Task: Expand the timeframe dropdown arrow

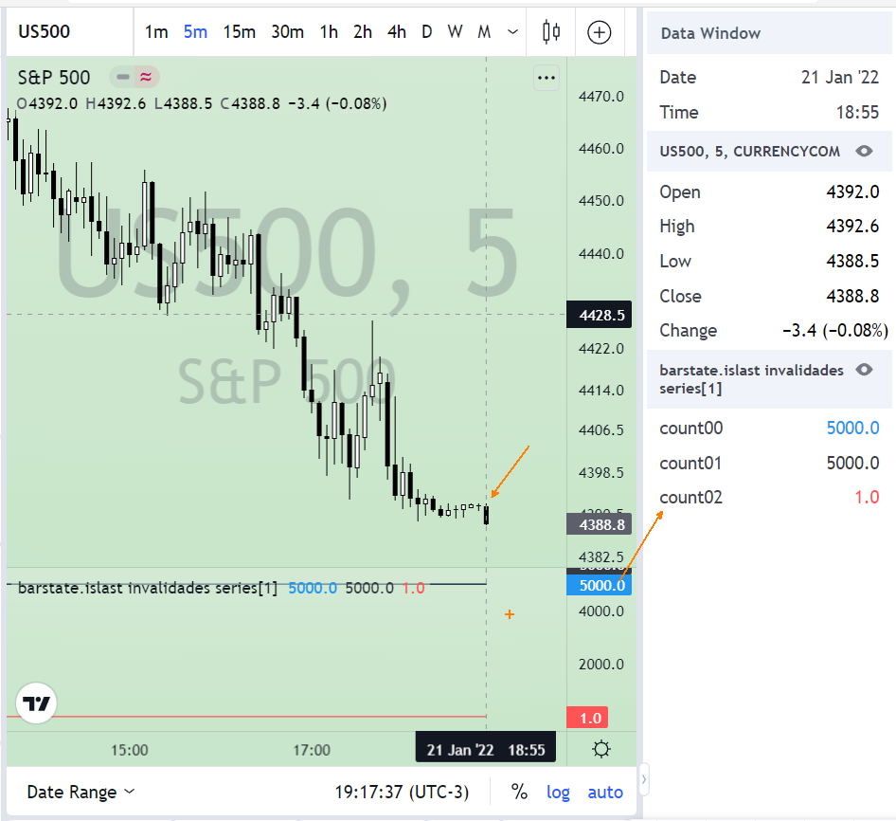Action: (512, 32)
